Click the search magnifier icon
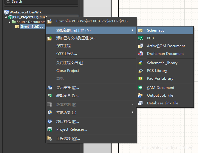Viewport: 198px width, 153px height. pyautogui.click(x=8, y=2)
